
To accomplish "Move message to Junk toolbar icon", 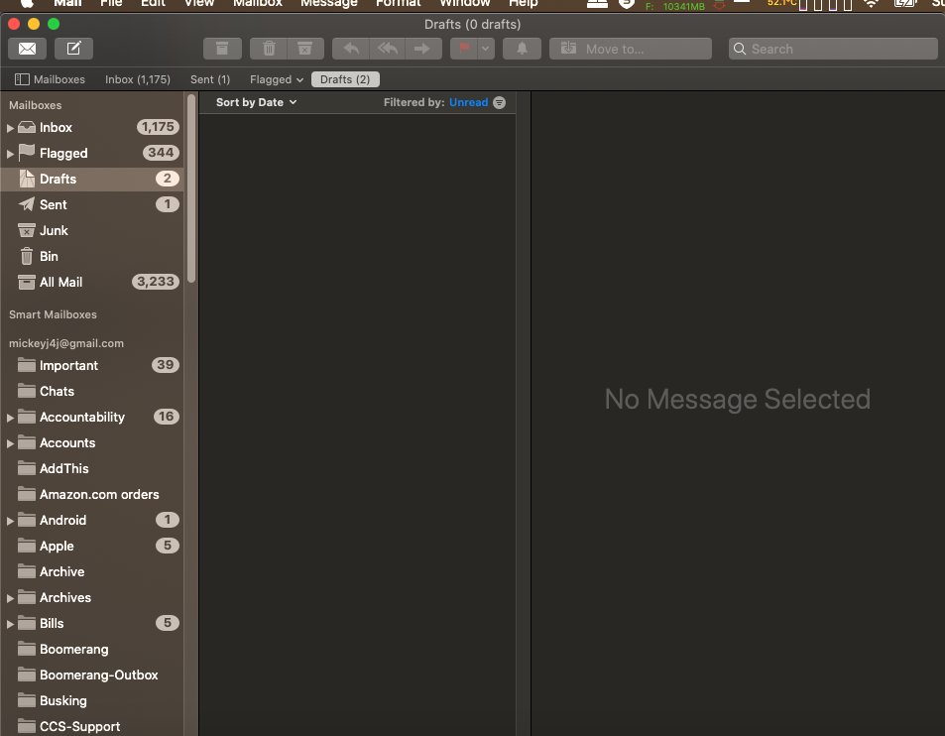I will coord(305,49).
